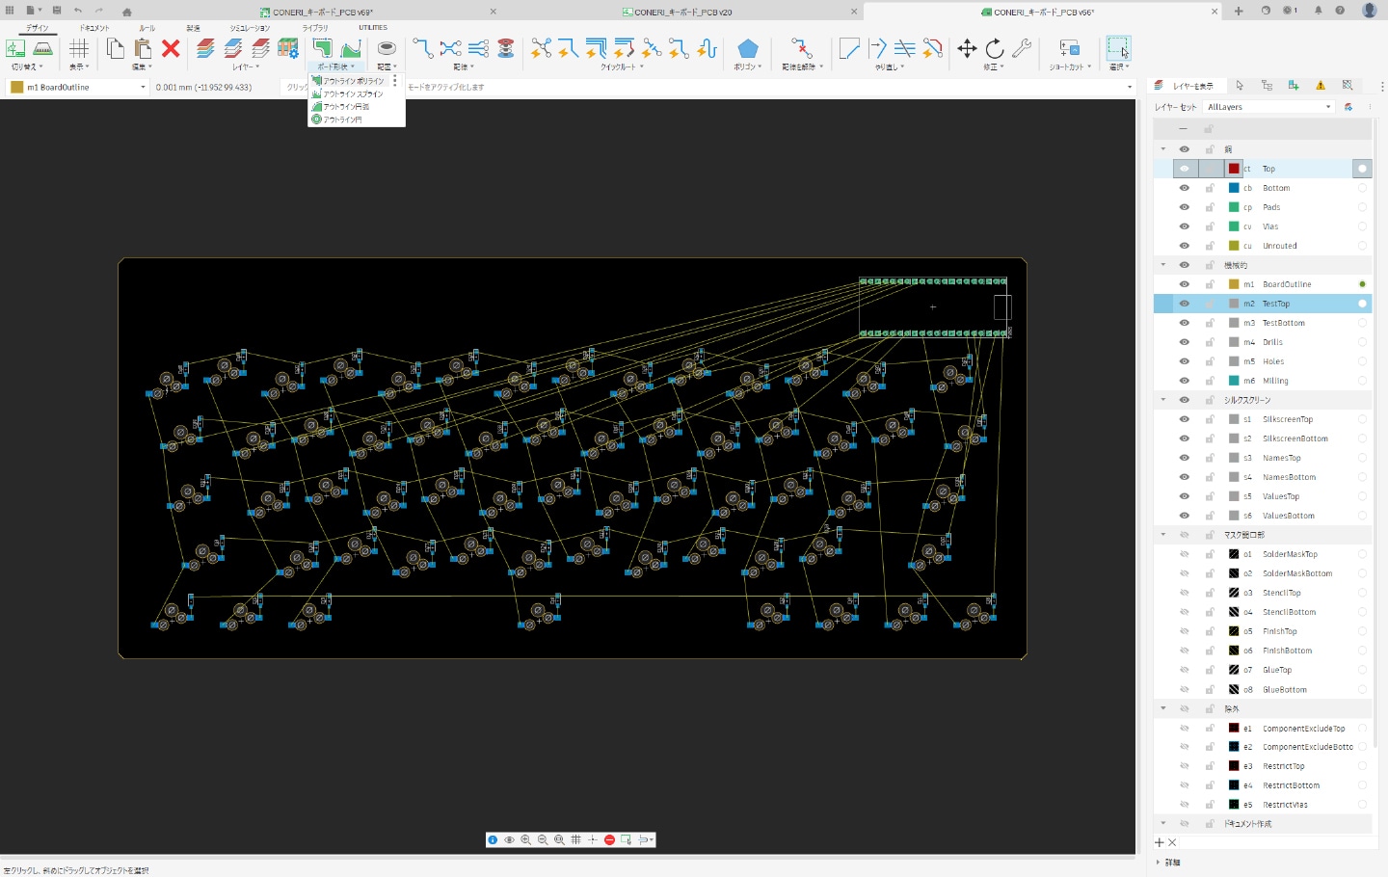Choose アウトライン スプライン from the menu
The height and width of the screenshot is (877, 1388).
[x=353, y=94]
